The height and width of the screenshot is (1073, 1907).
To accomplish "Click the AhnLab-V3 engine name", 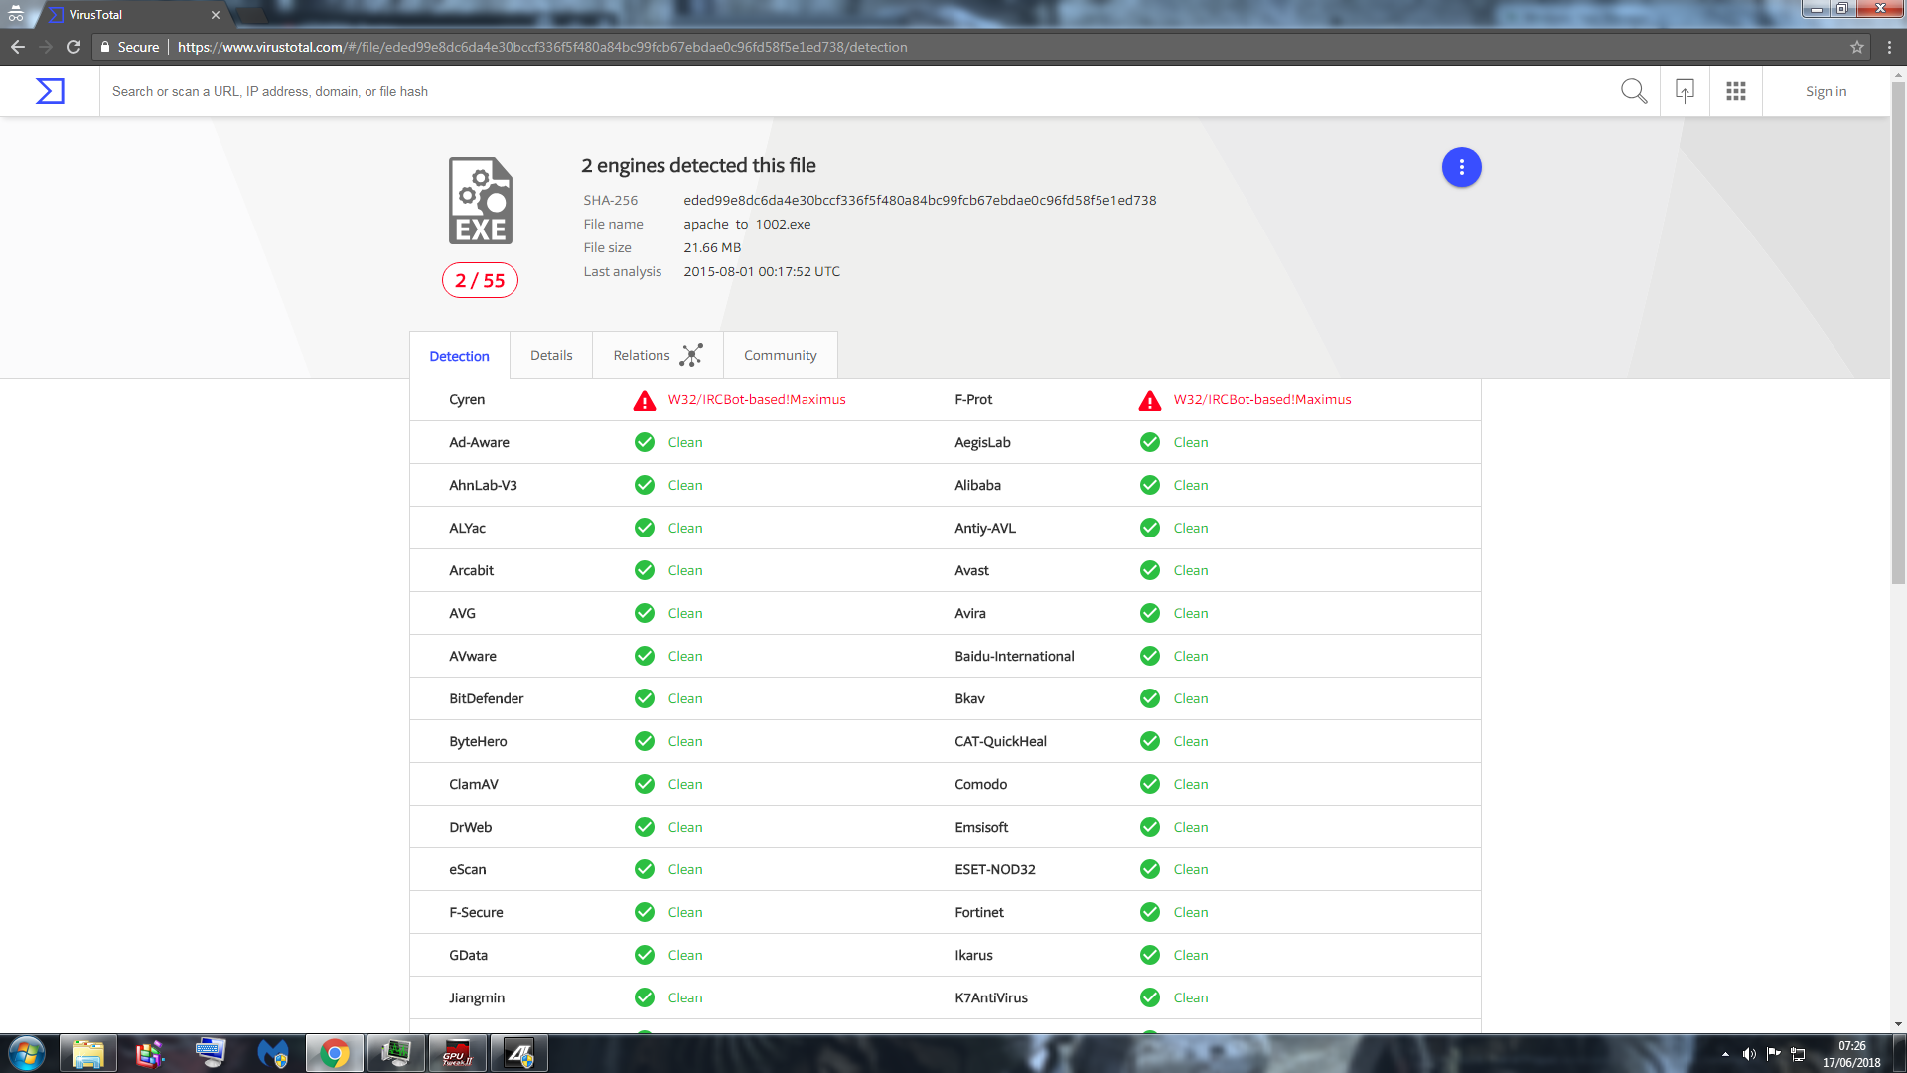I will tap(483, 485).
